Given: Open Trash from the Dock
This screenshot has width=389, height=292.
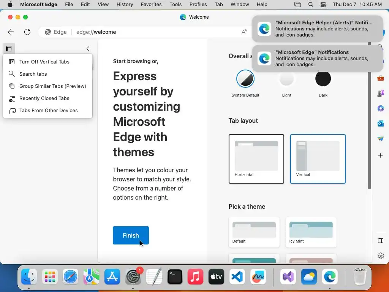Looking at the screenshot, I should (x=359, y=277).
